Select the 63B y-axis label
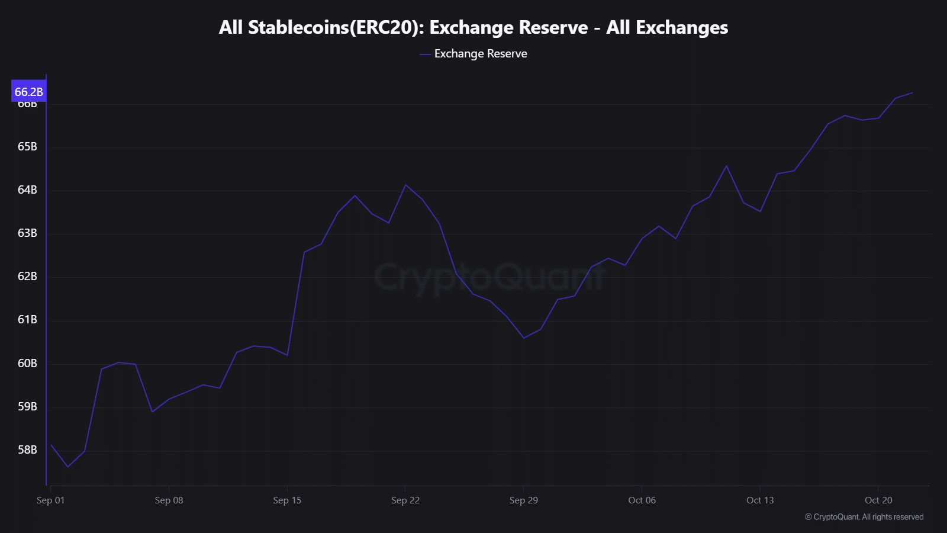This screenshot has height=533, width=947. (27, 233)
